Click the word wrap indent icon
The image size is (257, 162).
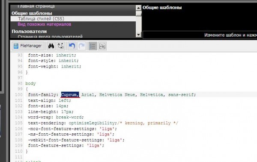(x=102, y=46)
